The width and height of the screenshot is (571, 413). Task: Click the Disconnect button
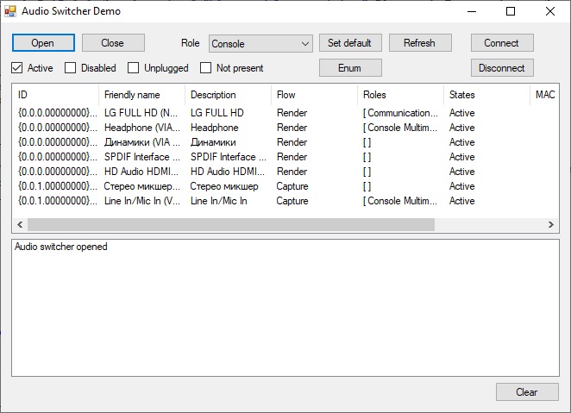point(502,68)
